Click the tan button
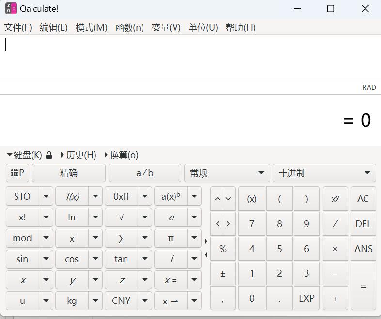The height and width of the screenshot is (319, 381). [122, 259]
